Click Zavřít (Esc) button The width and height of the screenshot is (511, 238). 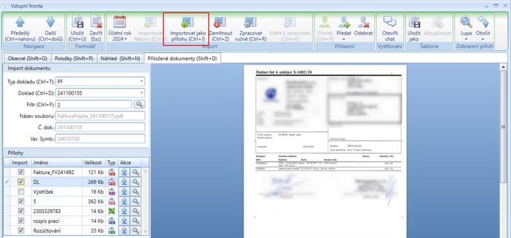click(96, 28)
